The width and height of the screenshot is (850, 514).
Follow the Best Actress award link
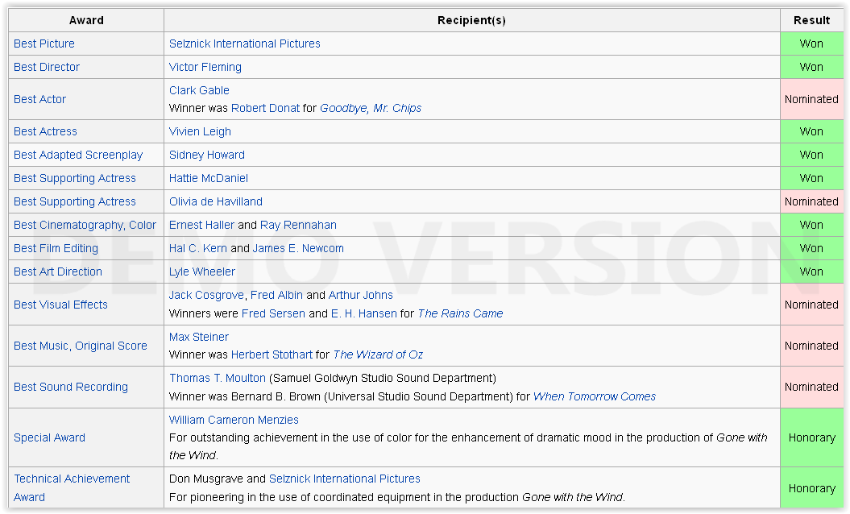45,131
